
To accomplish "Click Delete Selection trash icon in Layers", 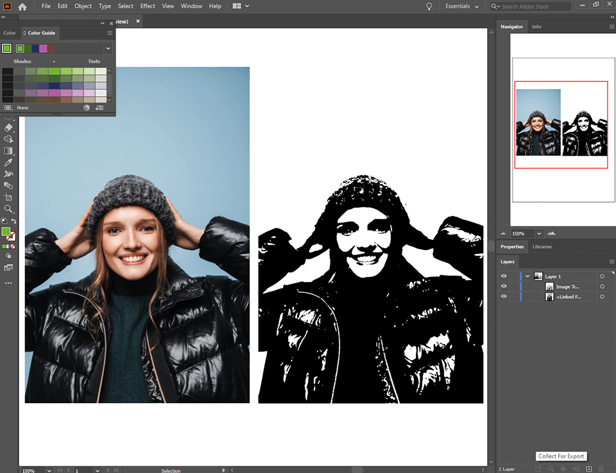I will point(601,469).
